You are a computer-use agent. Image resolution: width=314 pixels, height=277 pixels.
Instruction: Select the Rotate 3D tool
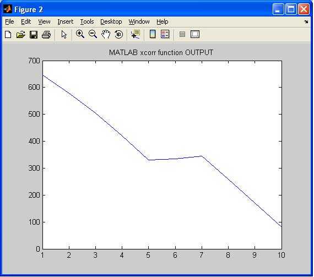(x=119, y=35)
